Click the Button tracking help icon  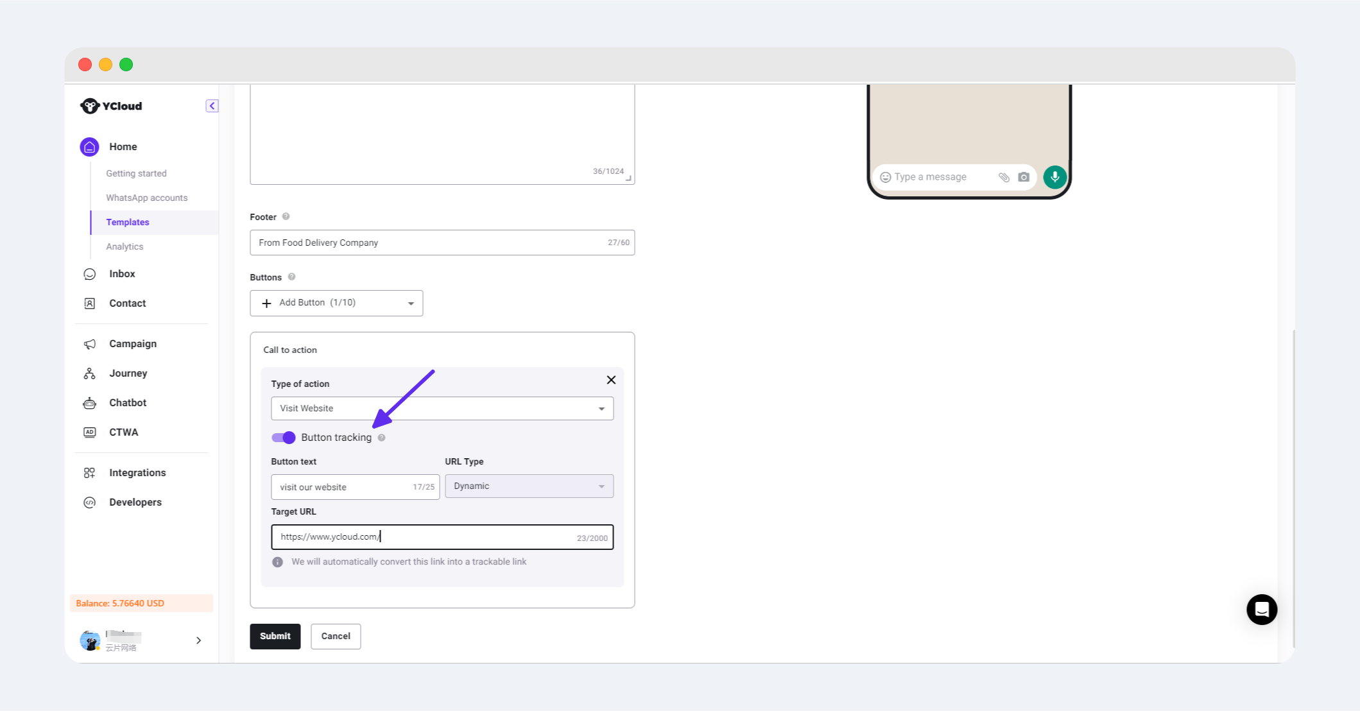pyautogui.click(x=382, y=438)
